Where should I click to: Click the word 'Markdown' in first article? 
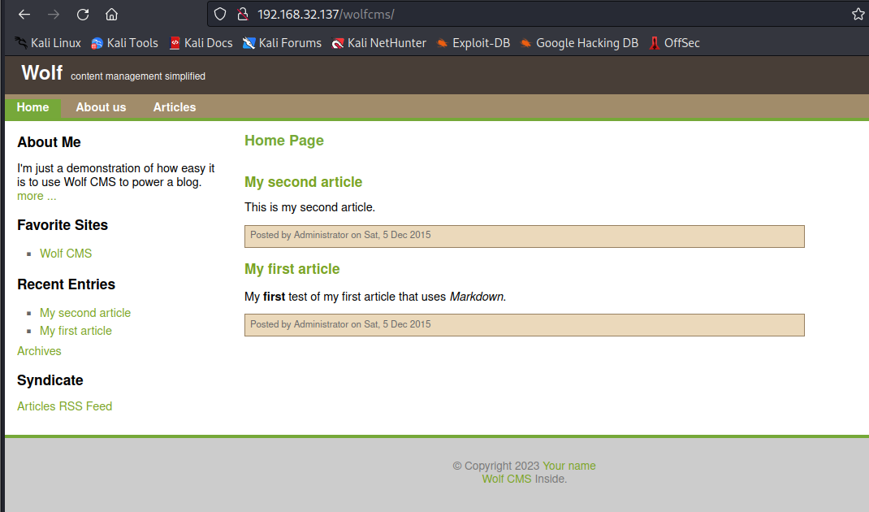click(x=477, y=297)
